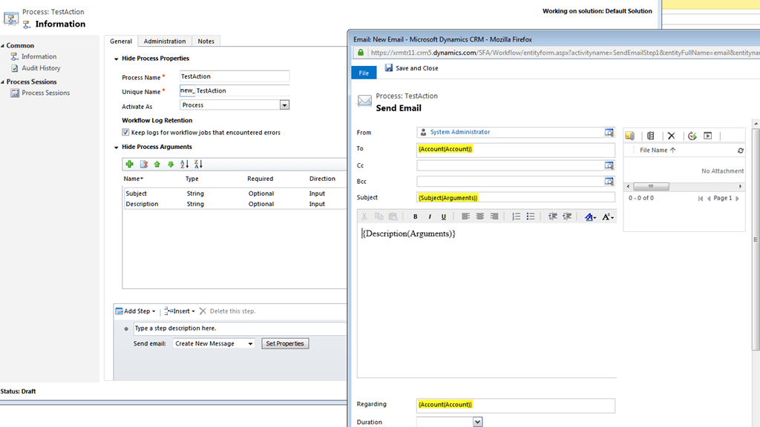760x427 pixels.
Task: Click the Paste icon in editor toolbar
Action: 393,216
